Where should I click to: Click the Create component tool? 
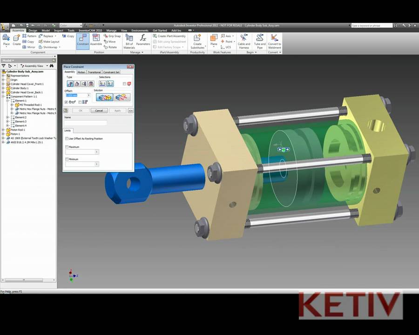pyautogui.click(x=17, y=40)
